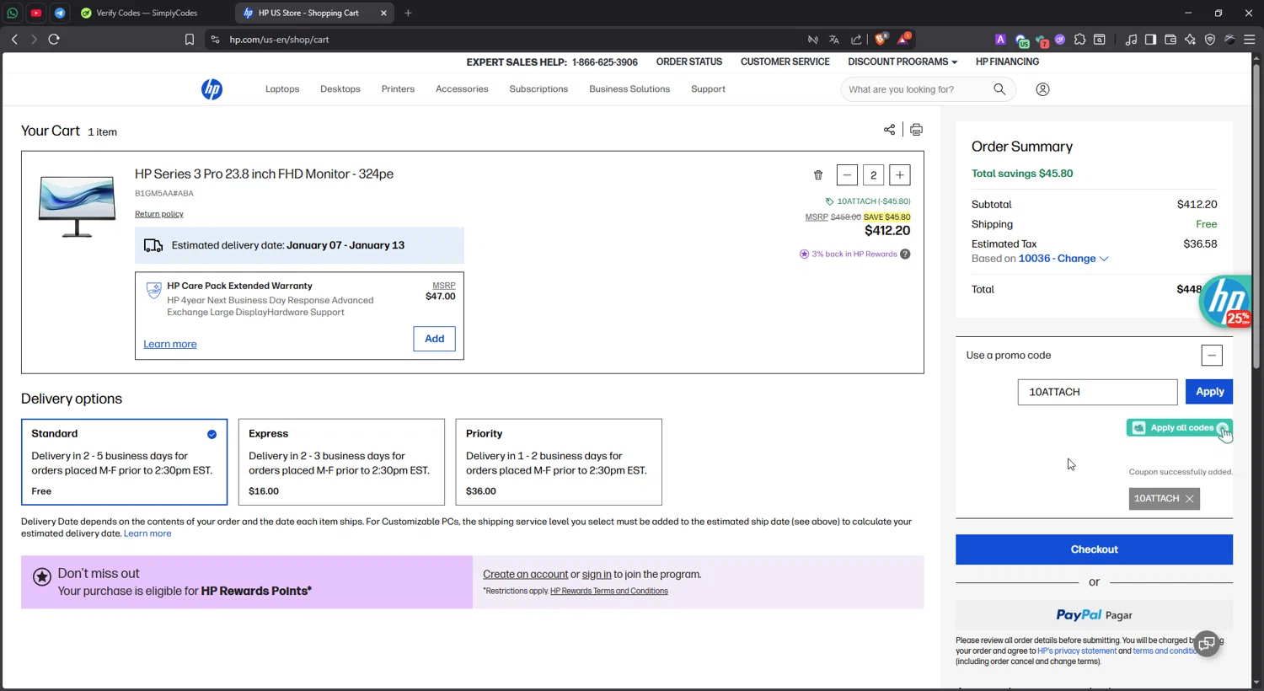Remove the applied 10ATTACH coupon chip
This screenshot has width=1264, height=691.
point(1190,499)
